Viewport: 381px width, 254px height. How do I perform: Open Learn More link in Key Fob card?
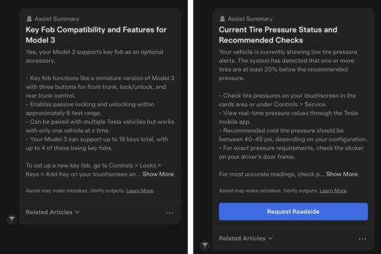140,190
